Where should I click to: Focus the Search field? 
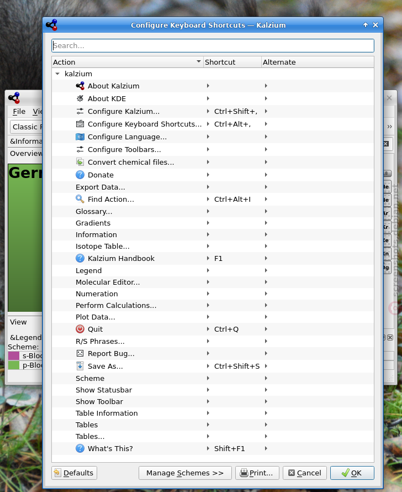[x=213, y=45]
